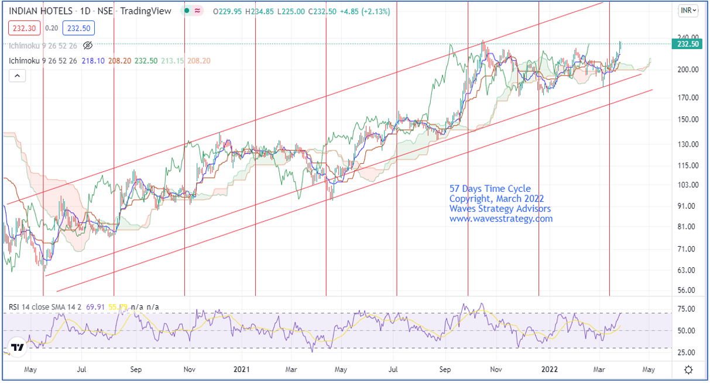
Task: Click the 130.00 price axis label
Action: click(x=688, y=144)
